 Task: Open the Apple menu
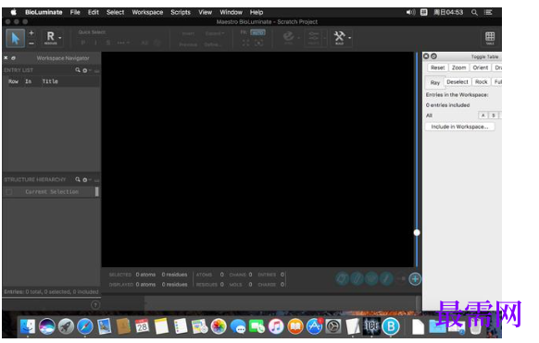click(x=14, y=12)
